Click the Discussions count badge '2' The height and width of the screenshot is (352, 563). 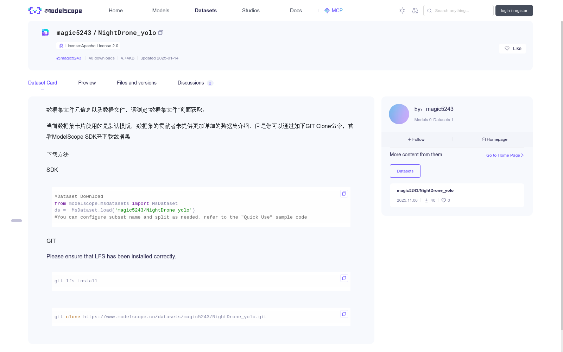[210, 83]
